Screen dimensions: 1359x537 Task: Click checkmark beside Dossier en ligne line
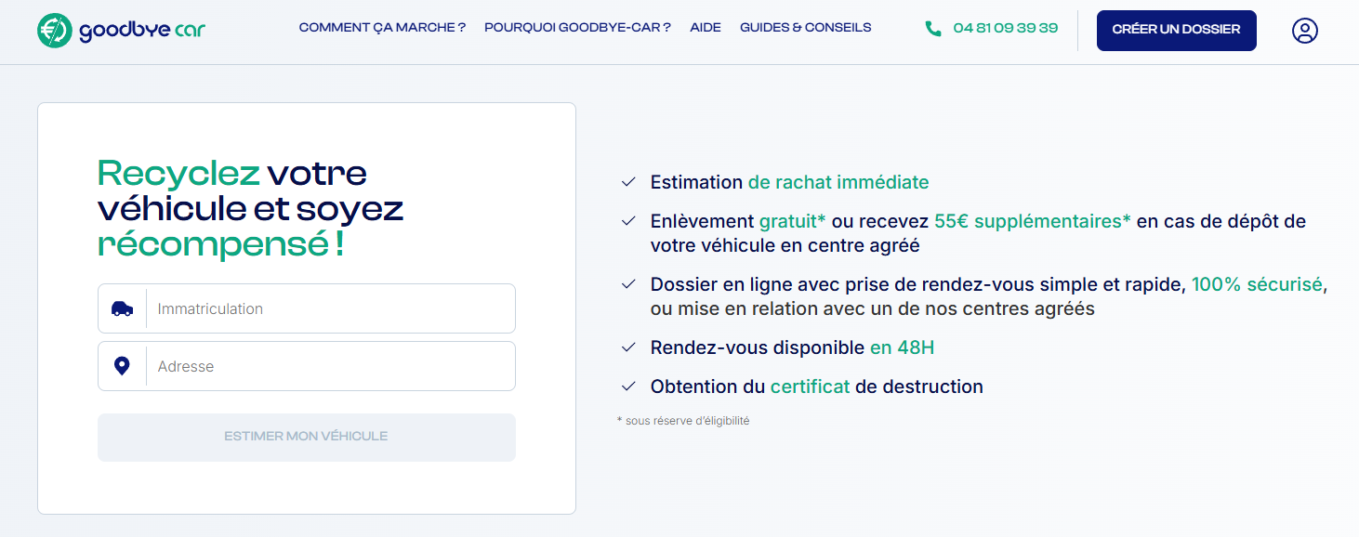[x=628, y=284]
